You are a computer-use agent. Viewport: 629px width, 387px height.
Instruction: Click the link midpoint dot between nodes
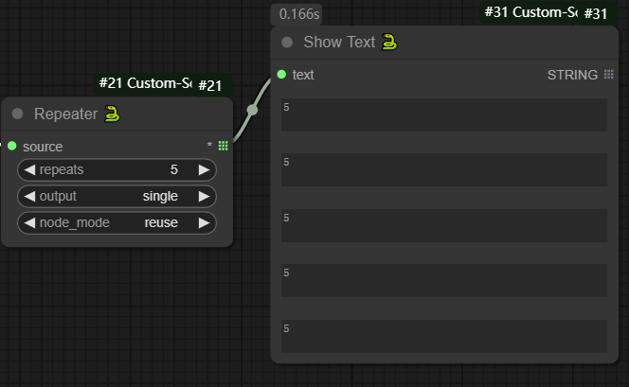(x=252, y=110)
